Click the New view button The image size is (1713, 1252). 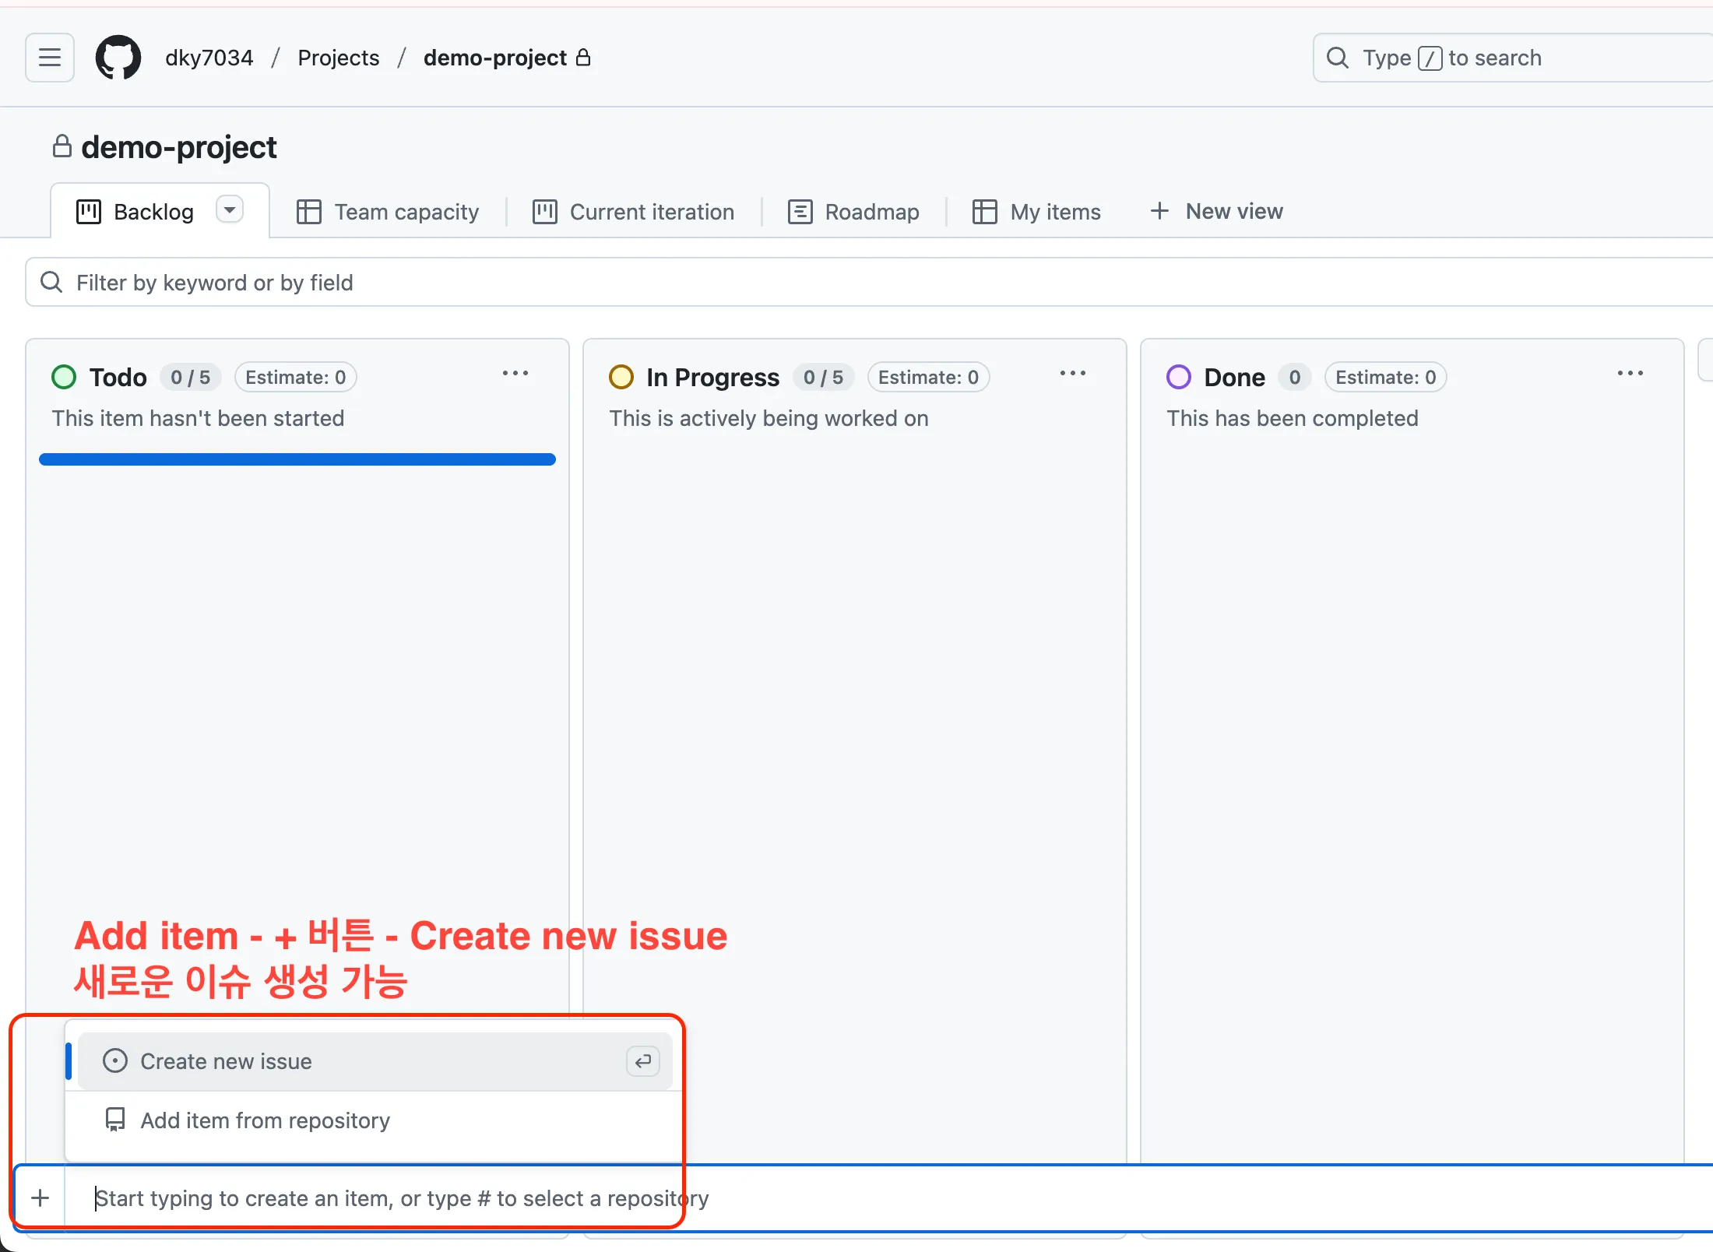(x=1217, y=211)
